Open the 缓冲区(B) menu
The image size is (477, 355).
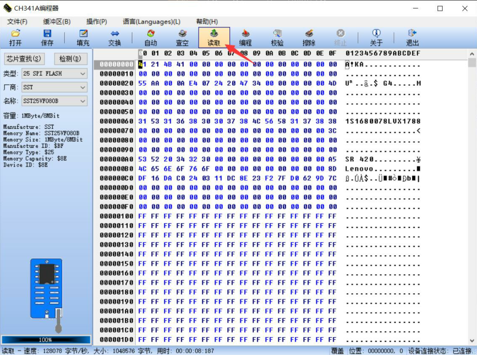[57, 21]
